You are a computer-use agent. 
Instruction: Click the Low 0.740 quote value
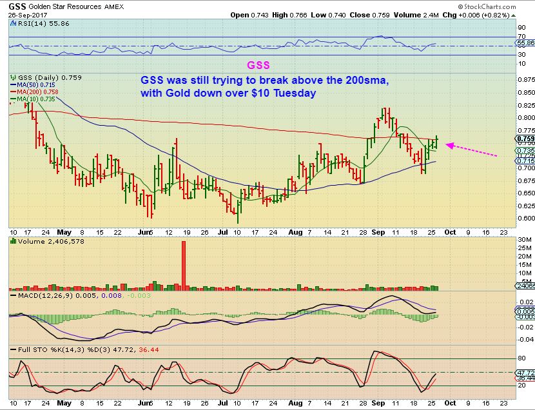click(x=328, y=15)
